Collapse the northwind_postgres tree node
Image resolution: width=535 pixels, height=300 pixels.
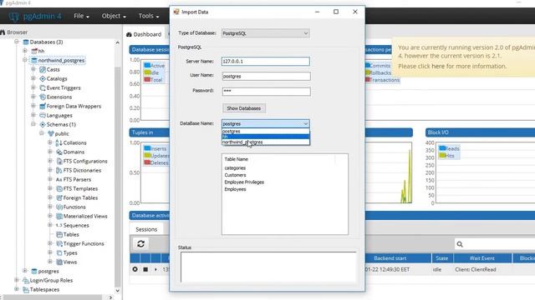pyautogui.click(x=25, y=60)
